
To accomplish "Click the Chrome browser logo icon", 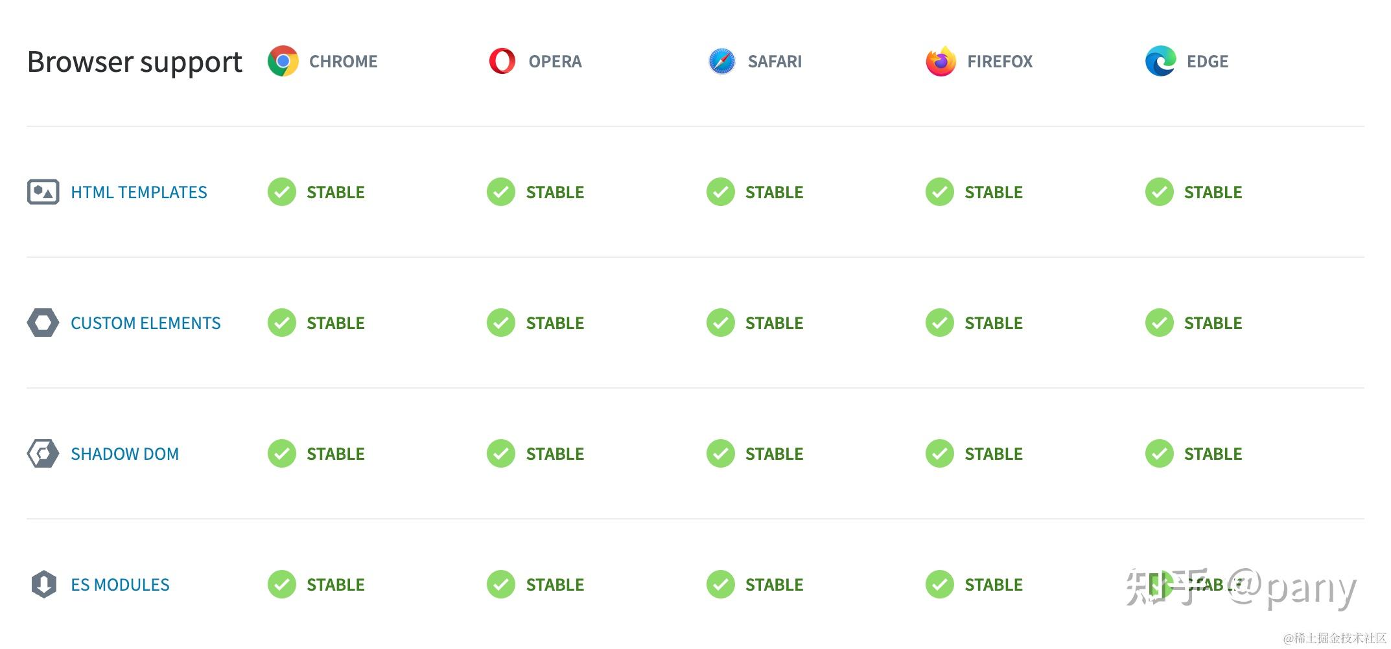I will point(283,61).
